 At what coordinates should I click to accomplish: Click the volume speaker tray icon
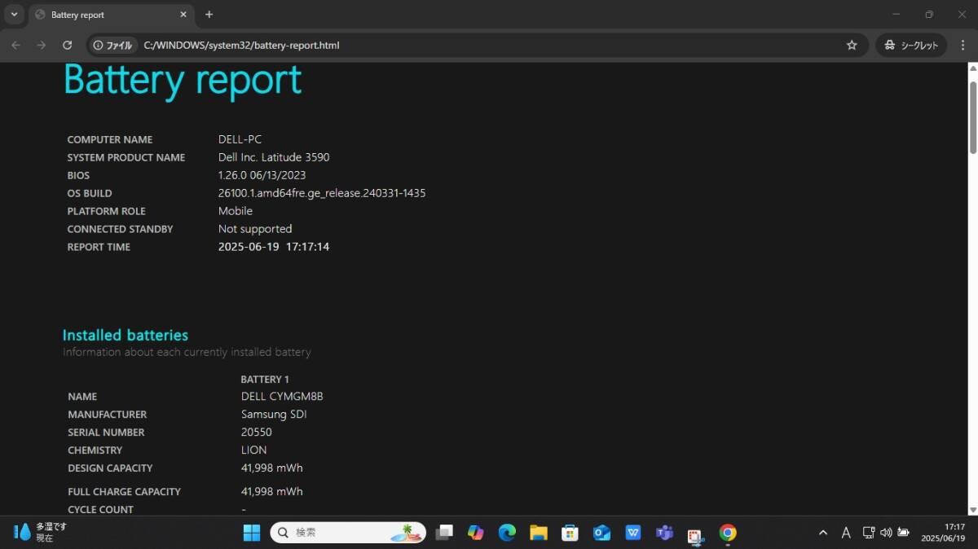(886, 533)
